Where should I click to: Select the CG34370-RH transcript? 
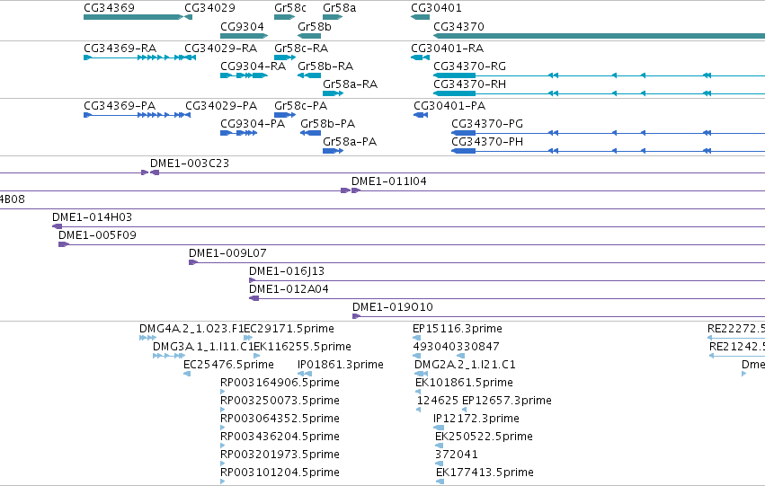(x=599, y=93)
